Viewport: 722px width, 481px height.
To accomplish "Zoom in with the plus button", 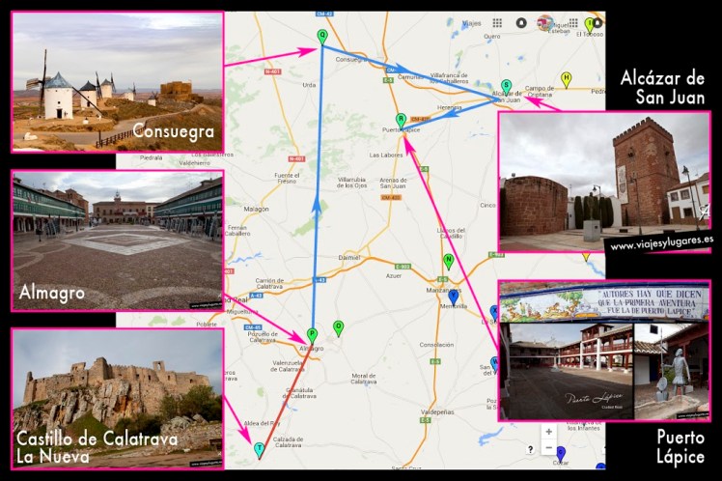I will point(548,432).
